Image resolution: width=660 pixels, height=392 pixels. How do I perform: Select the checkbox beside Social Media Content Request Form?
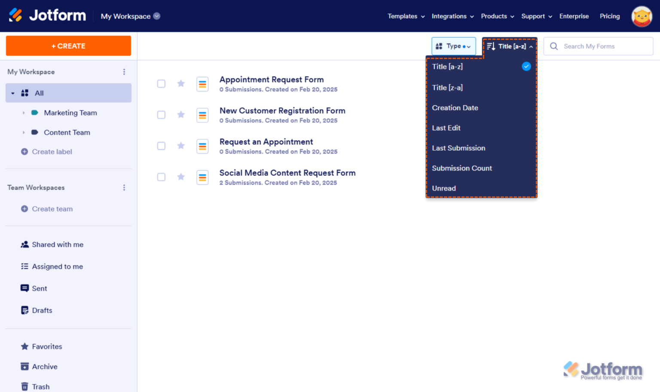(161, 177)
